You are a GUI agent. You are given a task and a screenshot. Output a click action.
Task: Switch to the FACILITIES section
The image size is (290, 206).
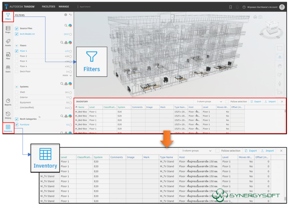48,6
